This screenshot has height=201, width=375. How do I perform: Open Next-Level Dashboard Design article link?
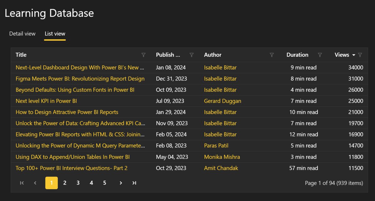(80, 67)
